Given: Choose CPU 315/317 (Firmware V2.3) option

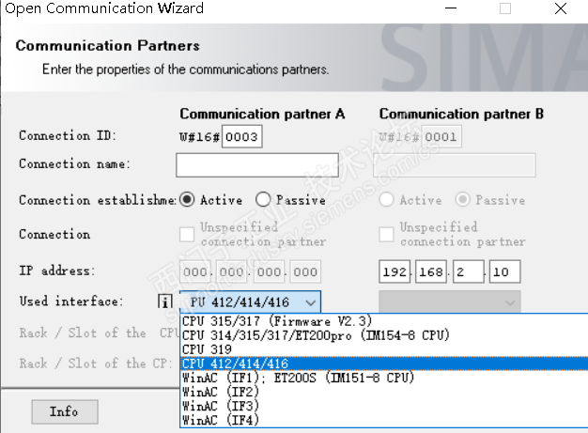Looking at the screenshot, I should 384,321.
